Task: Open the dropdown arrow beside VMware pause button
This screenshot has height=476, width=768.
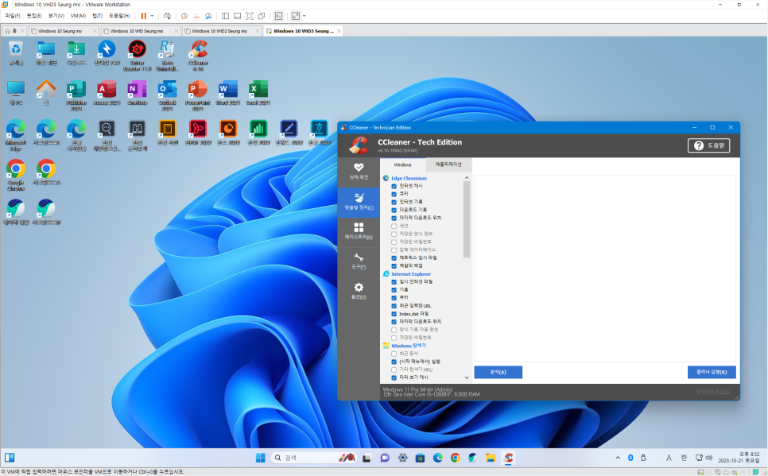Action: tap(152, 16)
